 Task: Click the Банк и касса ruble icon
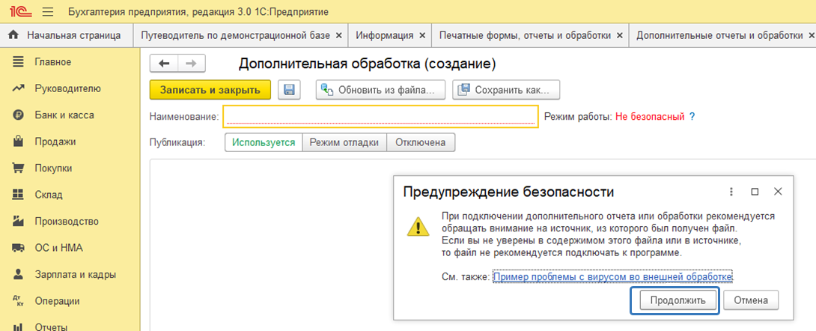pos(19,115)
